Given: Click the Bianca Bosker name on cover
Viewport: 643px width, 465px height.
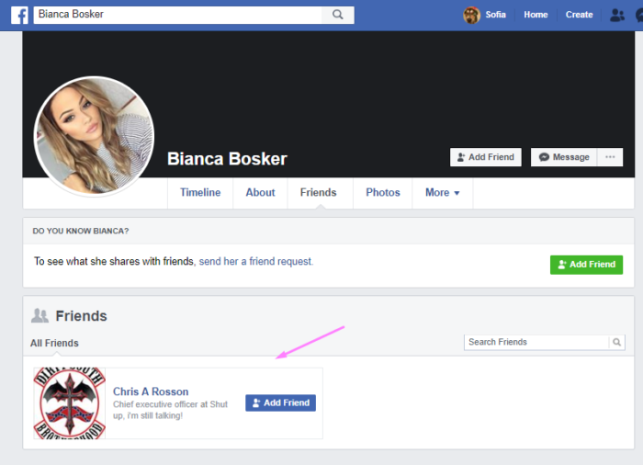Looking at the screenshot, I should click(227, 159).
